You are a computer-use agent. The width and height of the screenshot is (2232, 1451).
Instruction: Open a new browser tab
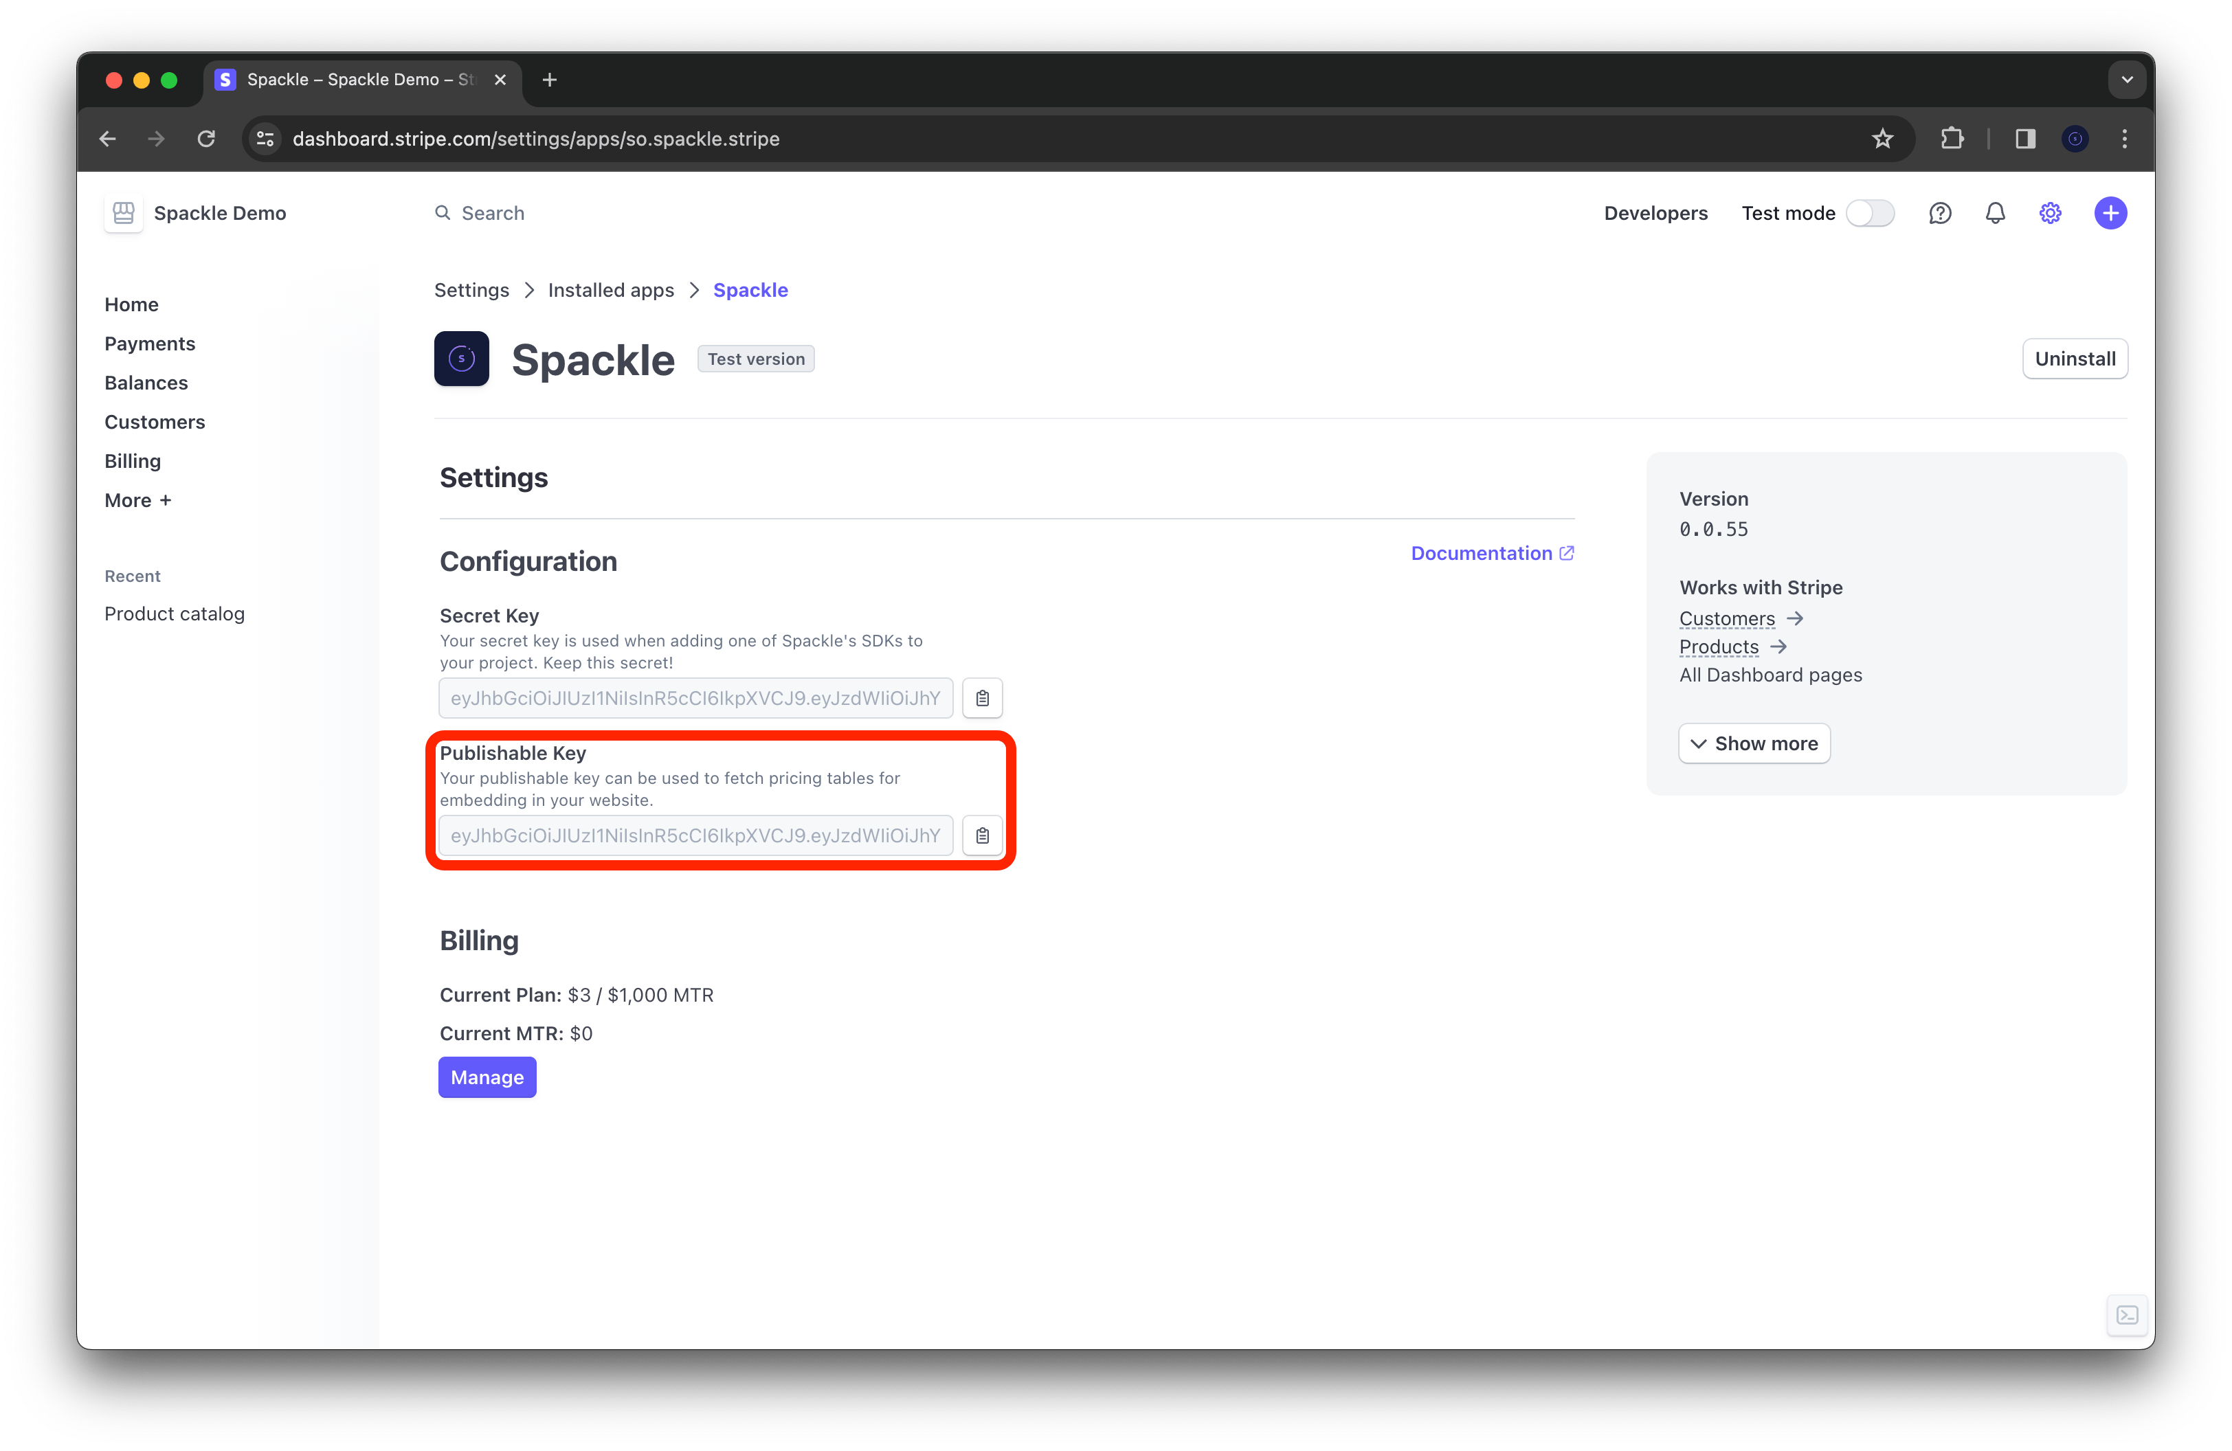coord(550,80)
